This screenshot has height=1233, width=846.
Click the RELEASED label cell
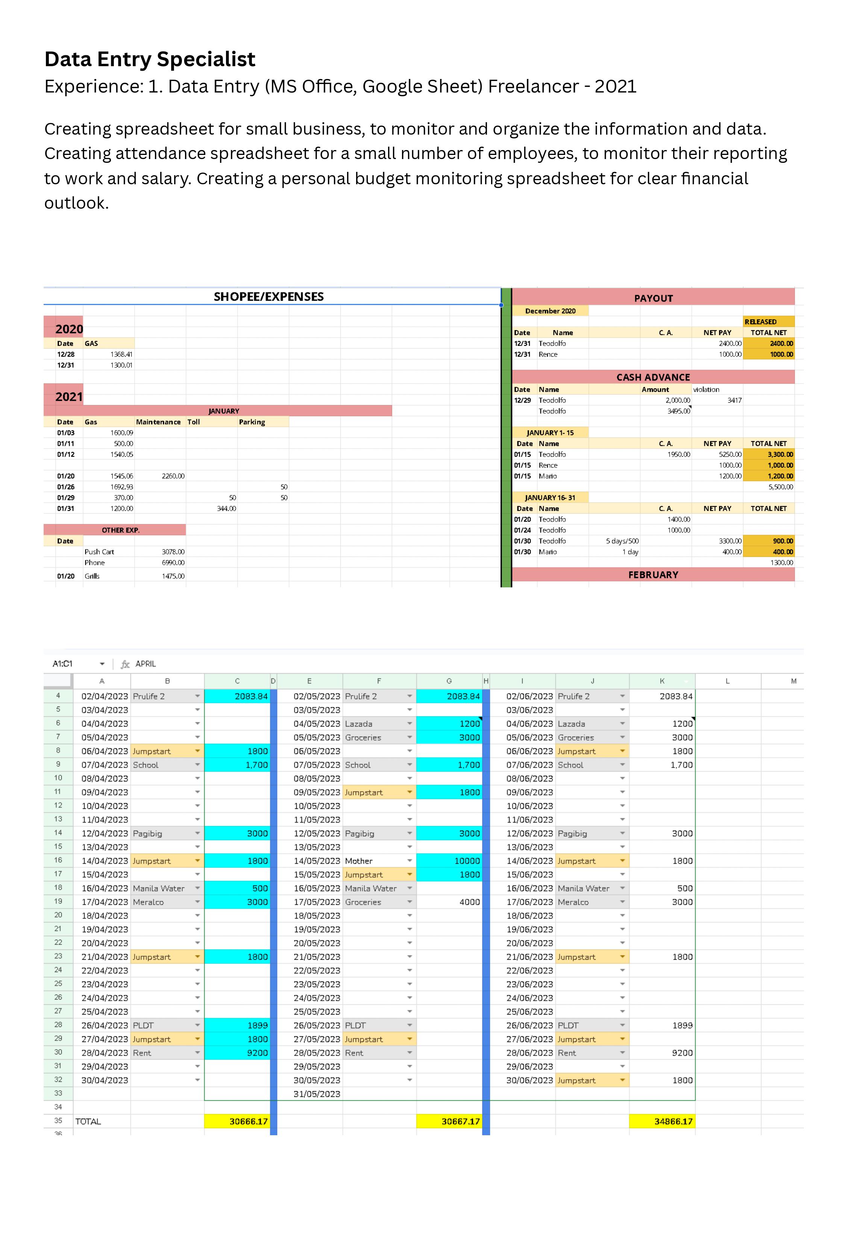[x=769, y=322]
